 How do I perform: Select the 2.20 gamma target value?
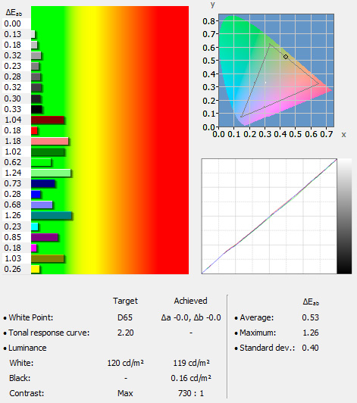coord(126,333)
